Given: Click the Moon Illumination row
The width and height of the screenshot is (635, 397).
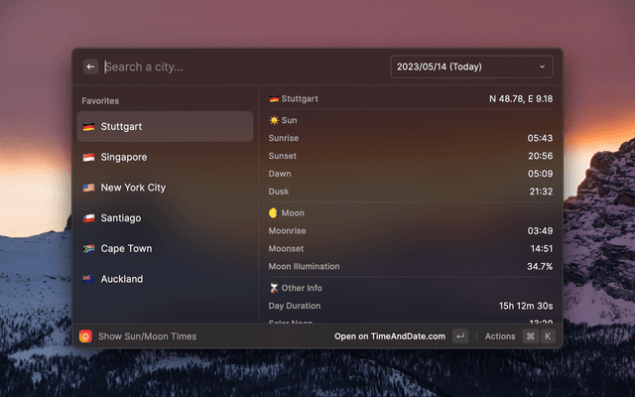Looking at the screenshot, I should pyautogui.click(x=410, y=267).
